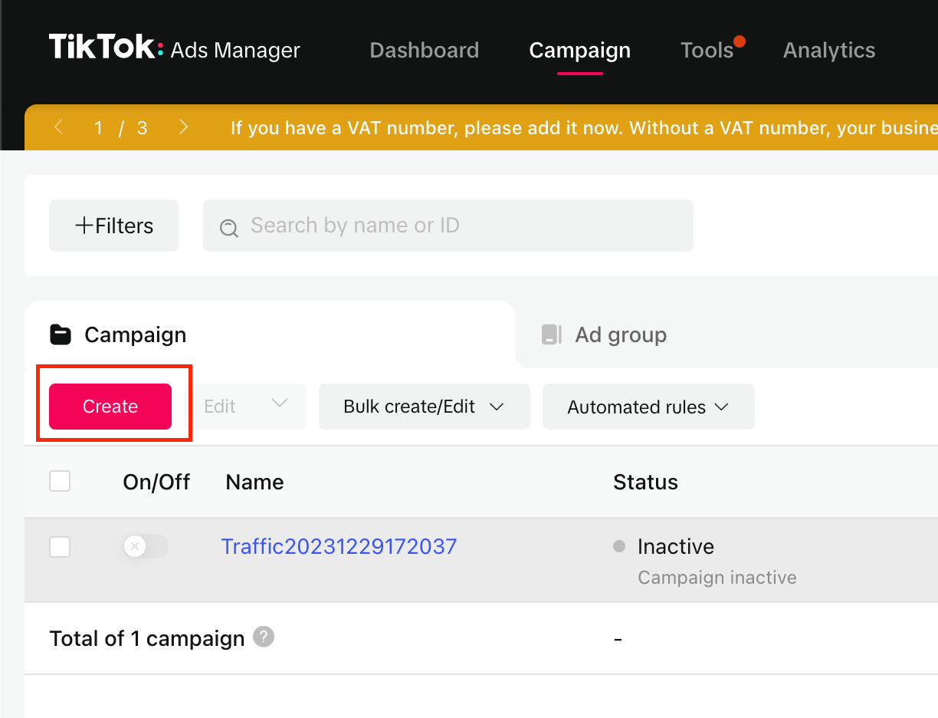
Task: Click the Inactive status text
Action: (x=675, y=546)
